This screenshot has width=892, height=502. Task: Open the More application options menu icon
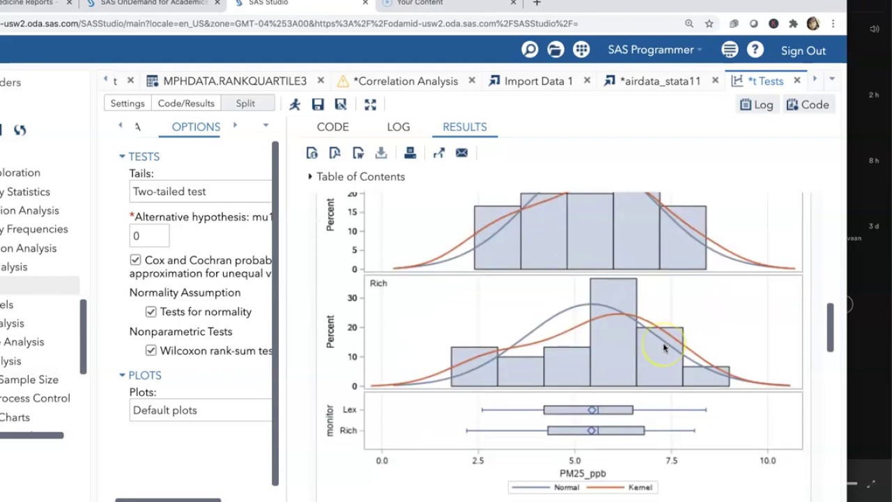pyautogui.click(x=730, y=50)
